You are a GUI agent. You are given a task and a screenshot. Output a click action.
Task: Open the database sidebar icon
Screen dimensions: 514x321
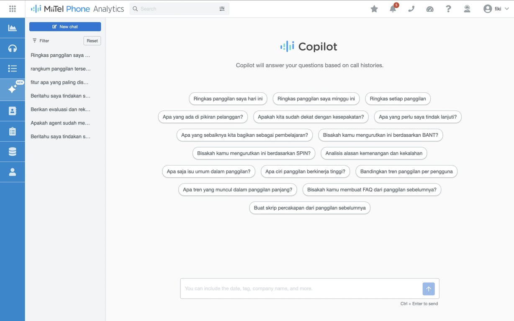click(x=13, y=151)
